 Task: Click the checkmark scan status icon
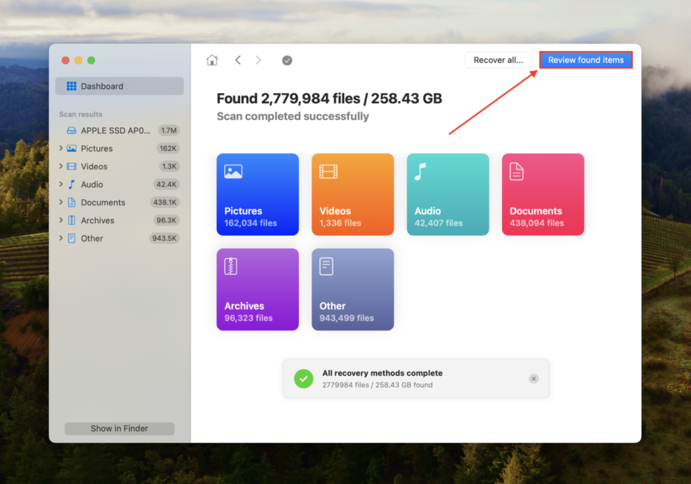[x=287, y=59]
